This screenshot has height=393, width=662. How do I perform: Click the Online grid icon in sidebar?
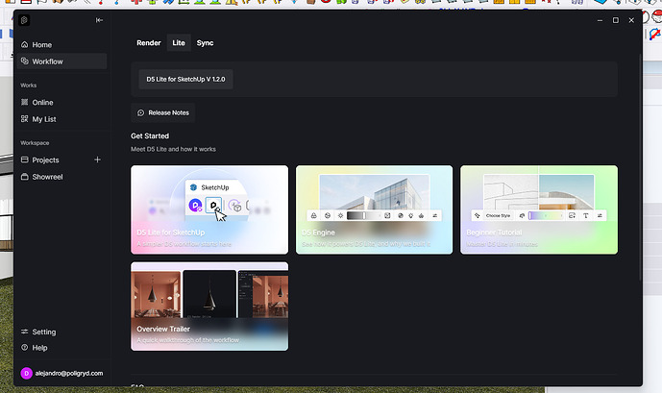tap(24, 102)
